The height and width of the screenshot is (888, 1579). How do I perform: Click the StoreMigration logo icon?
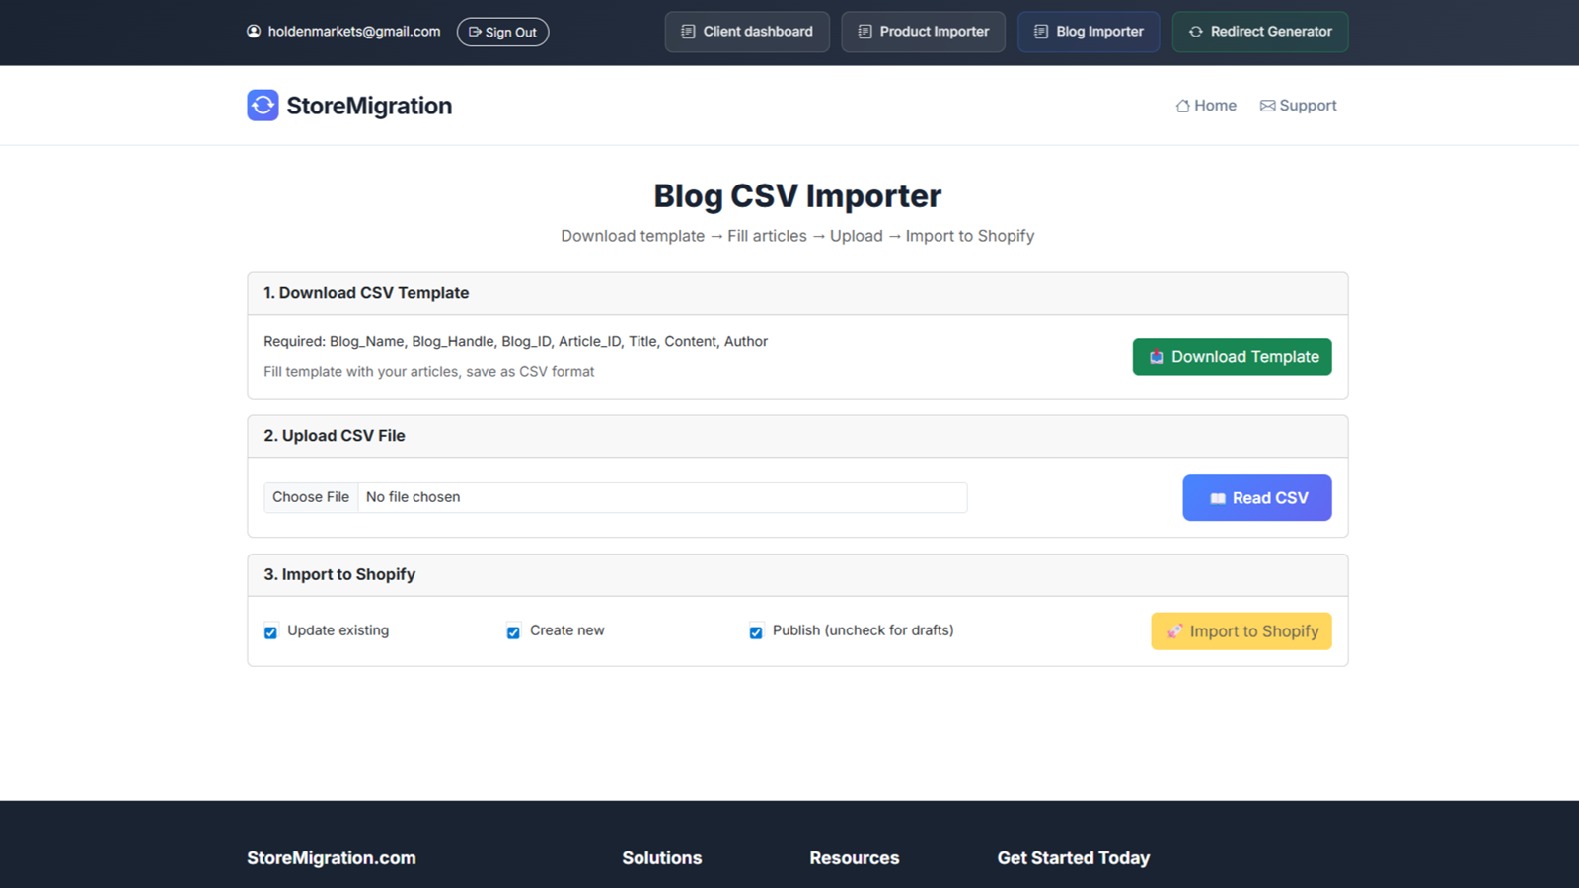[262, 105]
